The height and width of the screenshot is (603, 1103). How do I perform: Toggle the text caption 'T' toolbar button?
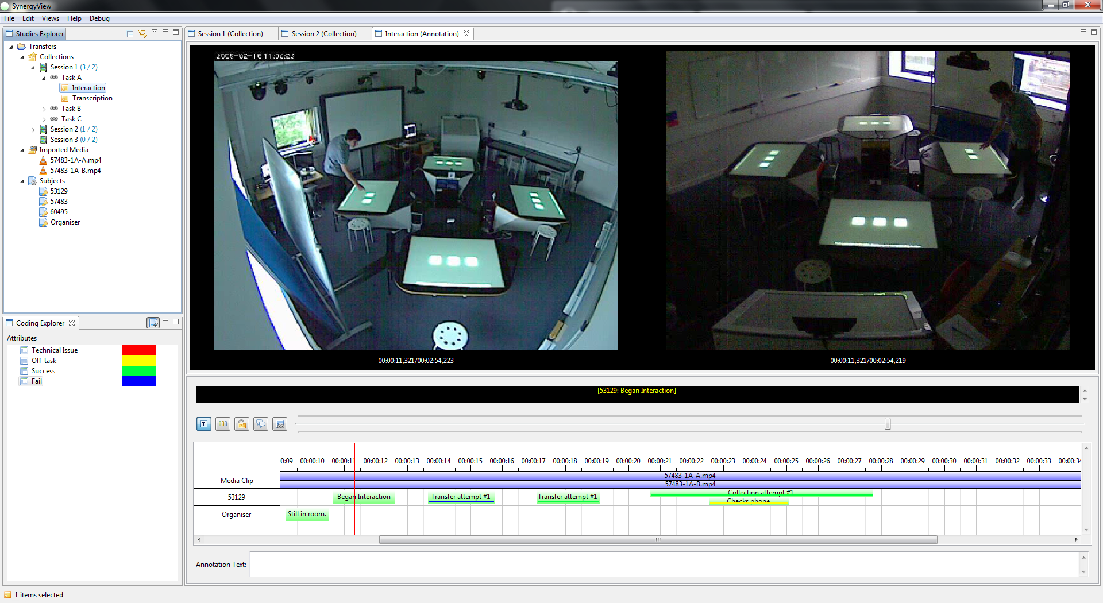point(203,424)
